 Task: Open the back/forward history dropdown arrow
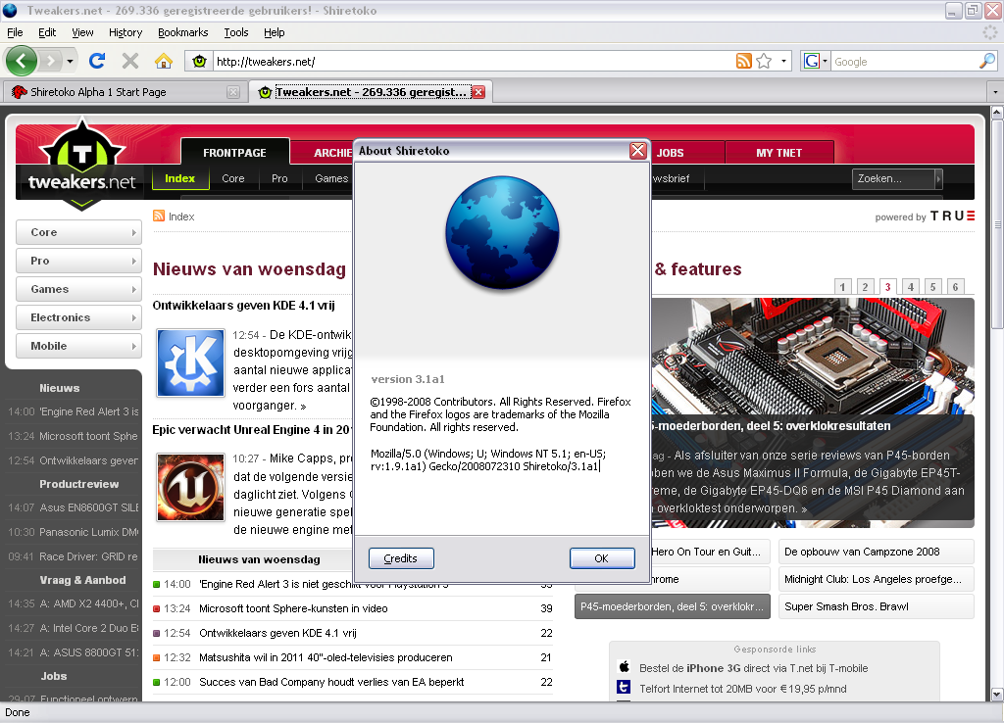point(70,62)
